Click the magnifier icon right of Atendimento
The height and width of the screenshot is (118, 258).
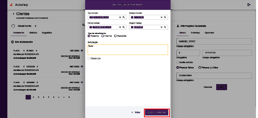click(83, 25)
